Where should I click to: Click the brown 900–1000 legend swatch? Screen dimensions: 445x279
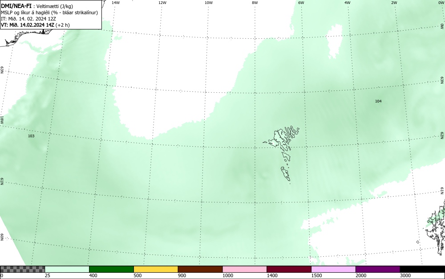click(x=200, y=269)
